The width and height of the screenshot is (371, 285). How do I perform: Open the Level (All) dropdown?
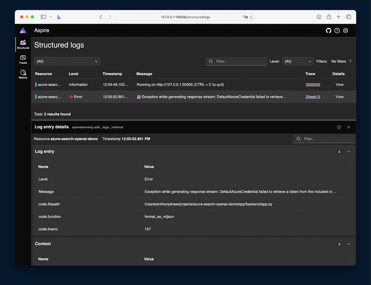(298, 61)
